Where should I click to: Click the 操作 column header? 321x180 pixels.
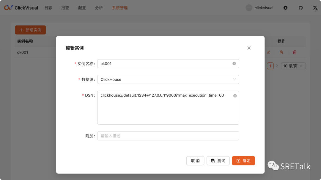[x=281, y=41]
